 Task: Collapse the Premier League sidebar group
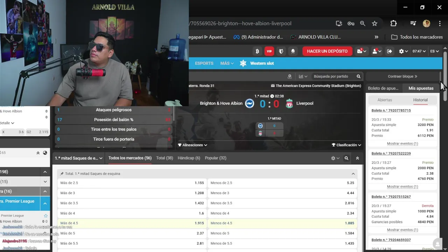pos(45,203)
